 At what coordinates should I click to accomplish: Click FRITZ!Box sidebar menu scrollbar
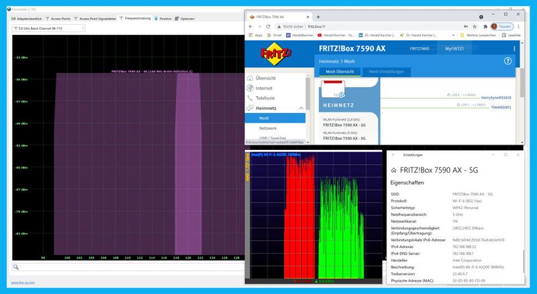307,94
